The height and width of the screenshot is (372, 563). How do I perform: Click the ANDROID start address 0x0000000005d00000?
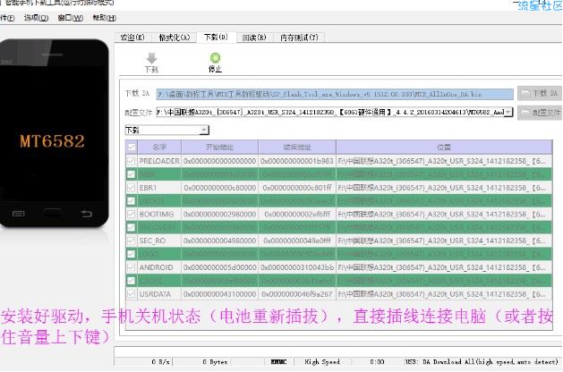[220, 267]
